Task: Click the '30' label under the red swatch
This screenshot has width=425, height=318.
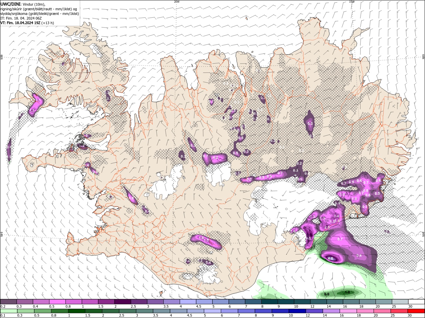Action: click(x=409, y=316)
